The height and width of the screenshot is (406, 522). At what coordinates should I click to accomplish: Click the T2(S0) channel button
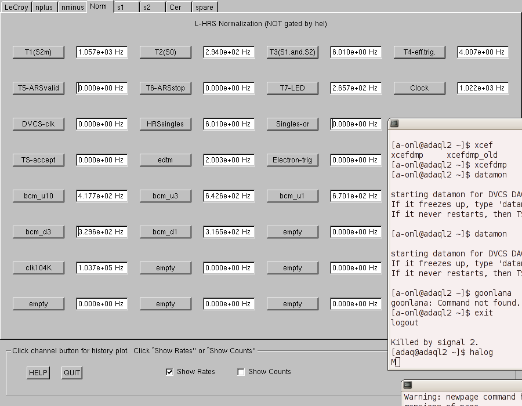coord(165,52)
